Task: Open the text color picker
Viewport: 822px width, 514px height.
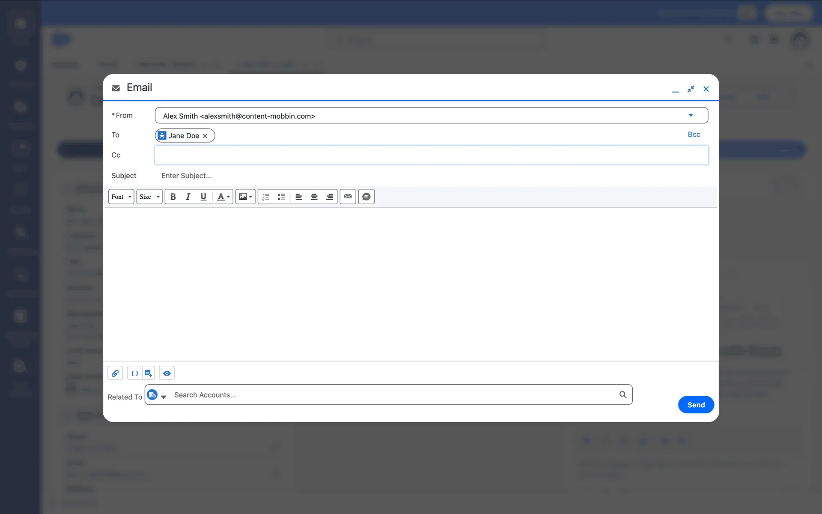Action: click(223, 197)
